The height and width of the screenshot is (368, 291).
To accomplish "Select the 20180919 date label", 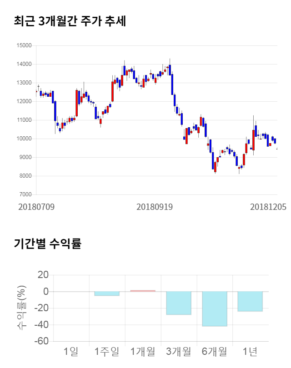I will (155, 207).
